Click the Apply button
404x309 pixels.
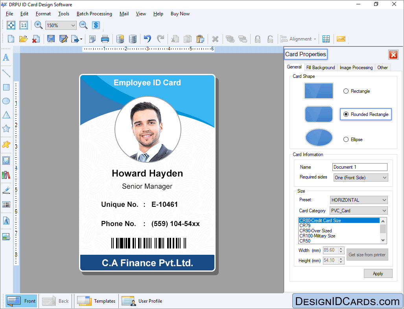coord(378,274)
